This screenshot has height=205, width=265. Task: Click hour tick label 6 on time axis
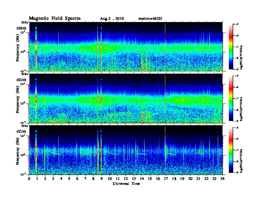pyautogui.click(x=78, y=179)
